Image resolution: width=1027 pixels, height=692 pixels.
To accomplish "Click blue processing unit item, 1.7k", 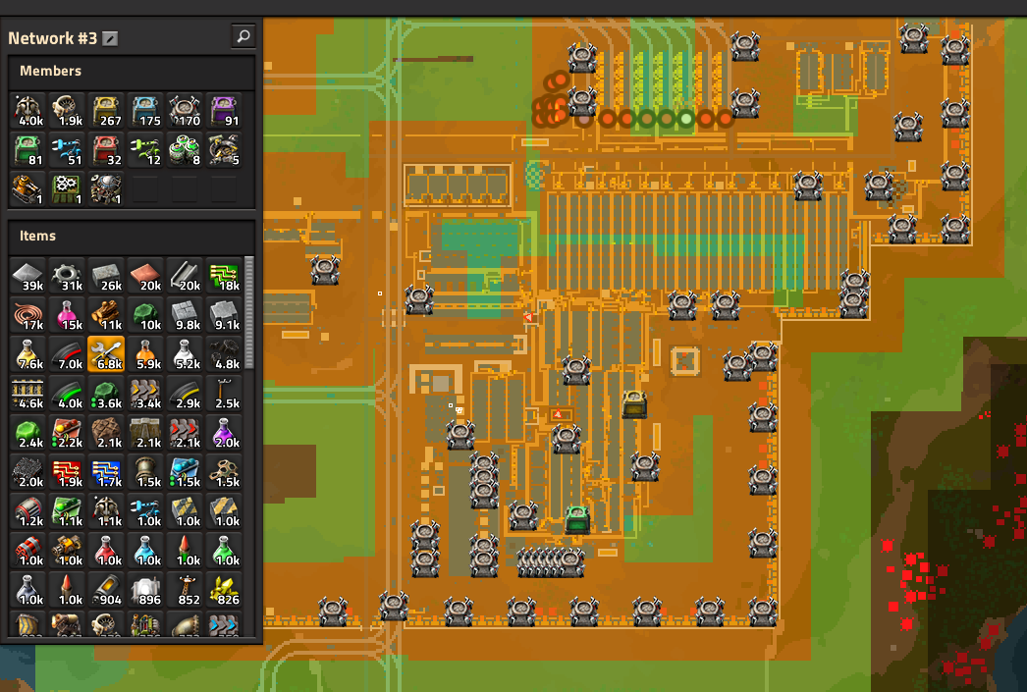I will pyautogui.click(x=106, y=472).
